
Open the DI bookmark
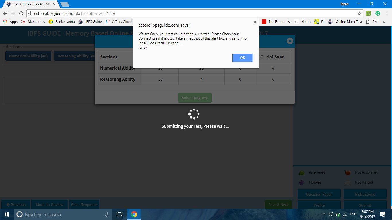(x=319, y=22)
